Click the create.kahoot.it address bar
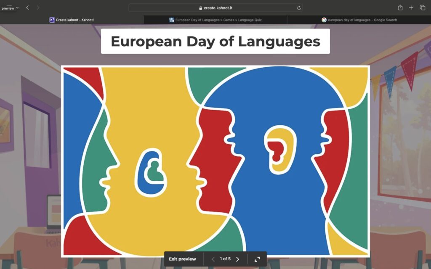The height and width of the screenshot is (269, 431). pyautogui.click(x=215, y=8)
